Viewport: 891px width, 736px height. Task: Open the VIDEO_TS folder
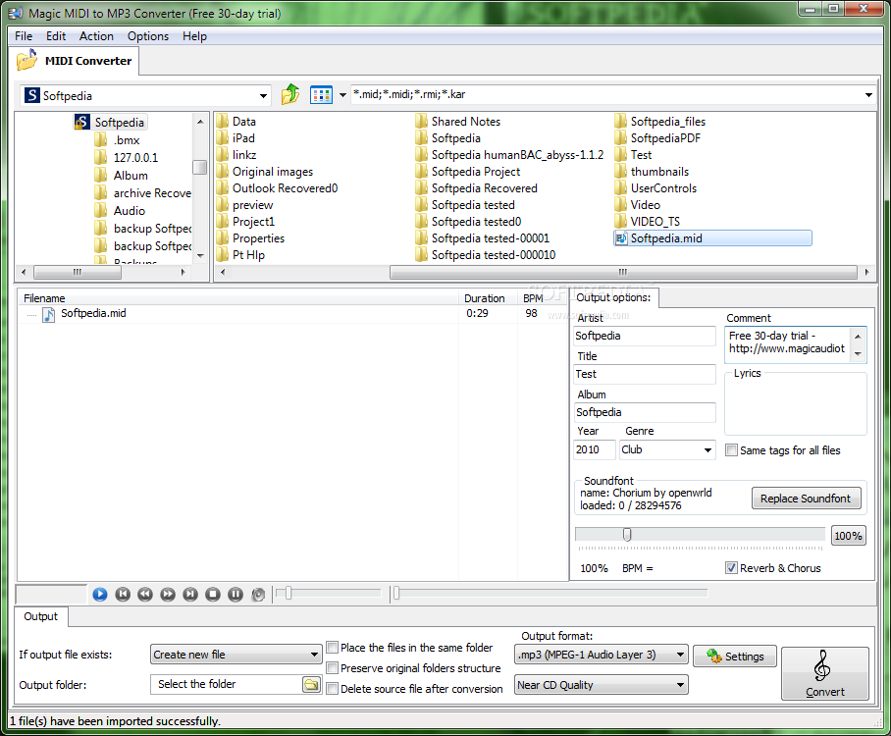click(x=648, y=221)
